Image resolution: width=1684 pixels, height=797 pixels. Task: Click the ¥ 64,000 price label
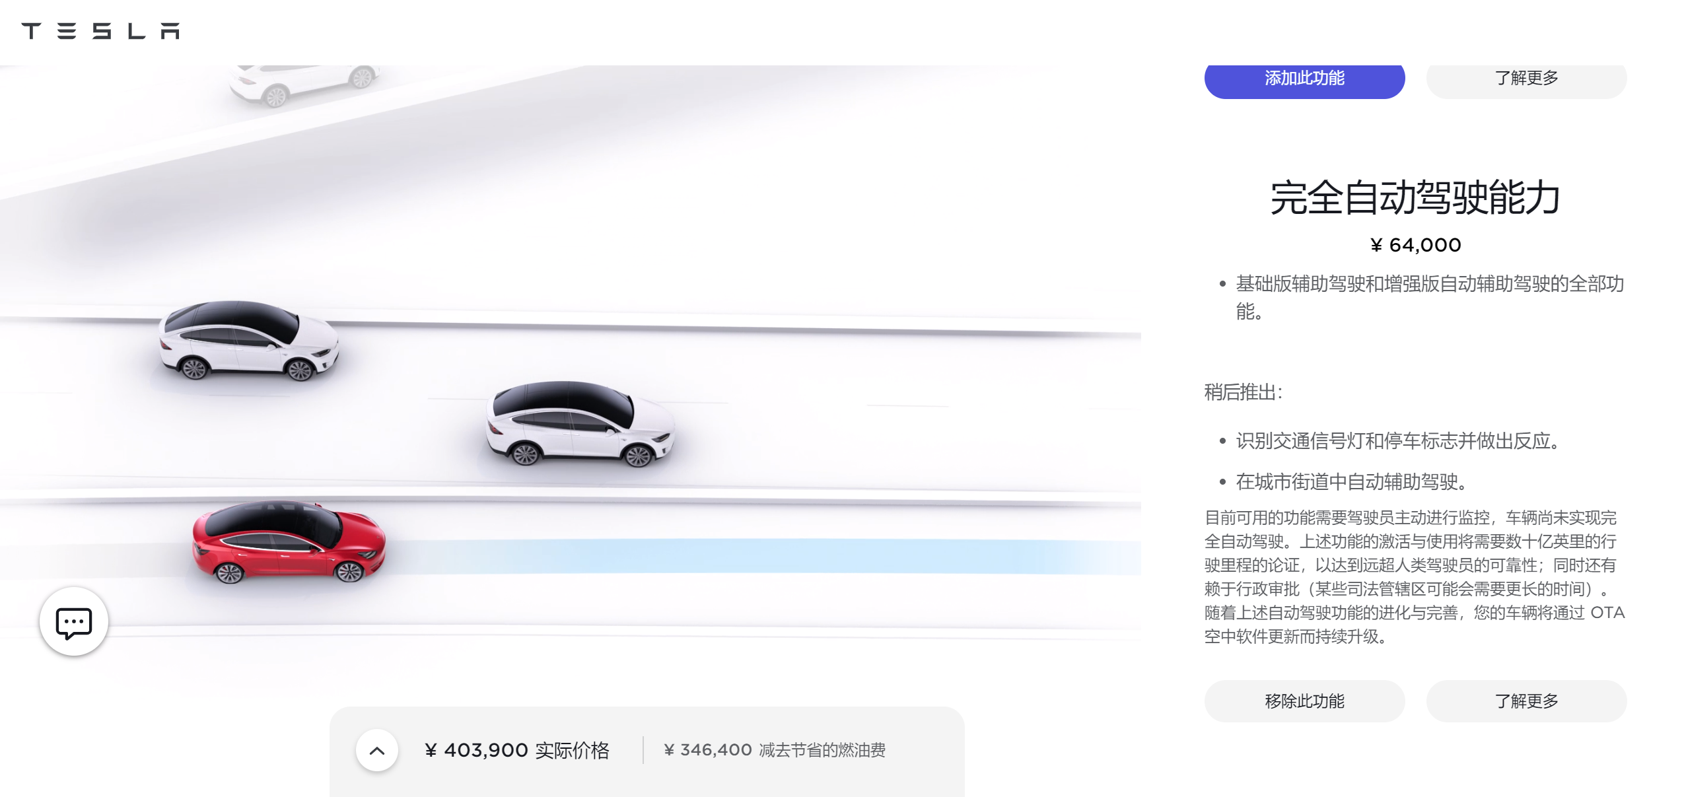coord(1415,245)
